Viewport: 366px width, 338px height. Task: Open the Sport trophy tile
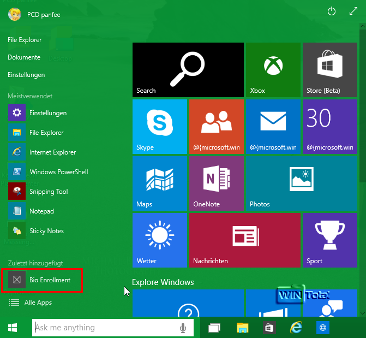pyautogui.click(x=329, y=240)
